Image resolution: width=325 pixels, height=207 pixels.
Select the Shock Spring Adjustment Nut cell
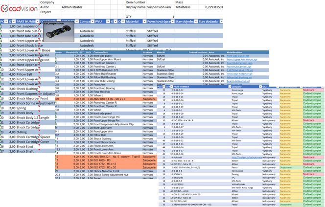111,175
